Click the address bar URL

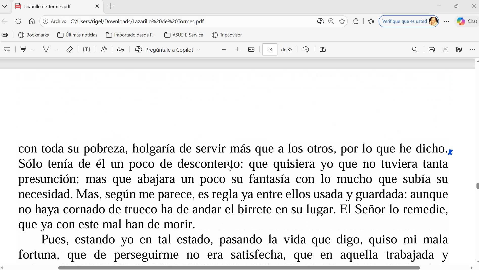coord(137,22)
